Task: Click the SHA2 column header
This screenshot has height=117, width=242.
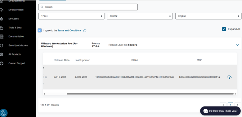Action: (x=135, y=60)
